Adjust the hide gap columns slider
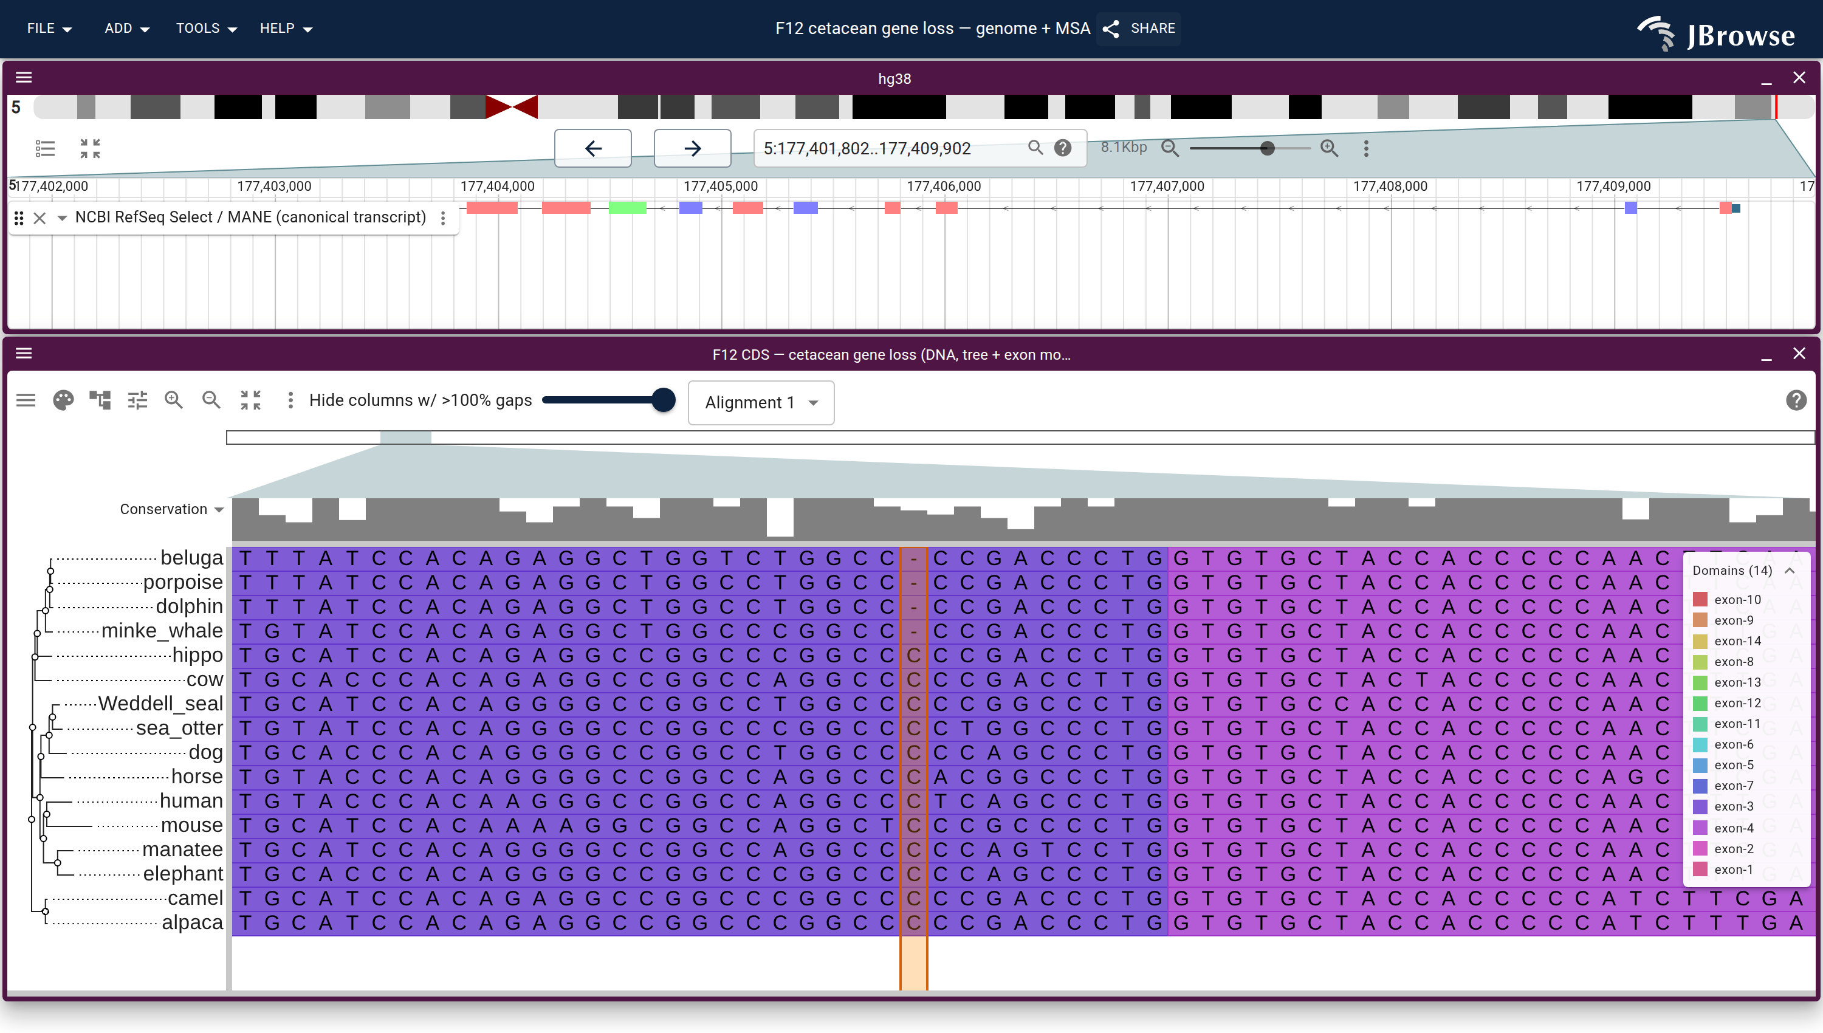This screenshot has width=1823, height=1033. coord(609,400)
